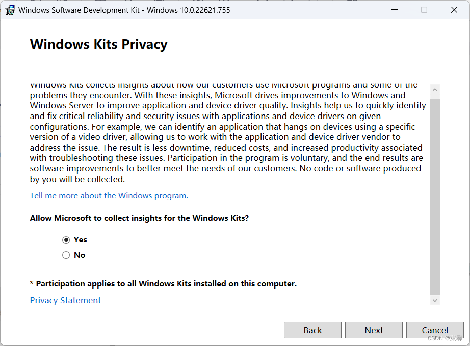Screen dimensions: 470x346
Task: Click the SDK installer icon in the title bar
Action: tap(10, 10)
